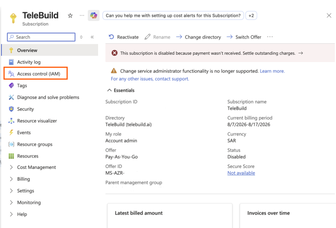Click the Diagnose and solve problems wrench icon
This screenshot has width=336, height=228.
[11, 97]
